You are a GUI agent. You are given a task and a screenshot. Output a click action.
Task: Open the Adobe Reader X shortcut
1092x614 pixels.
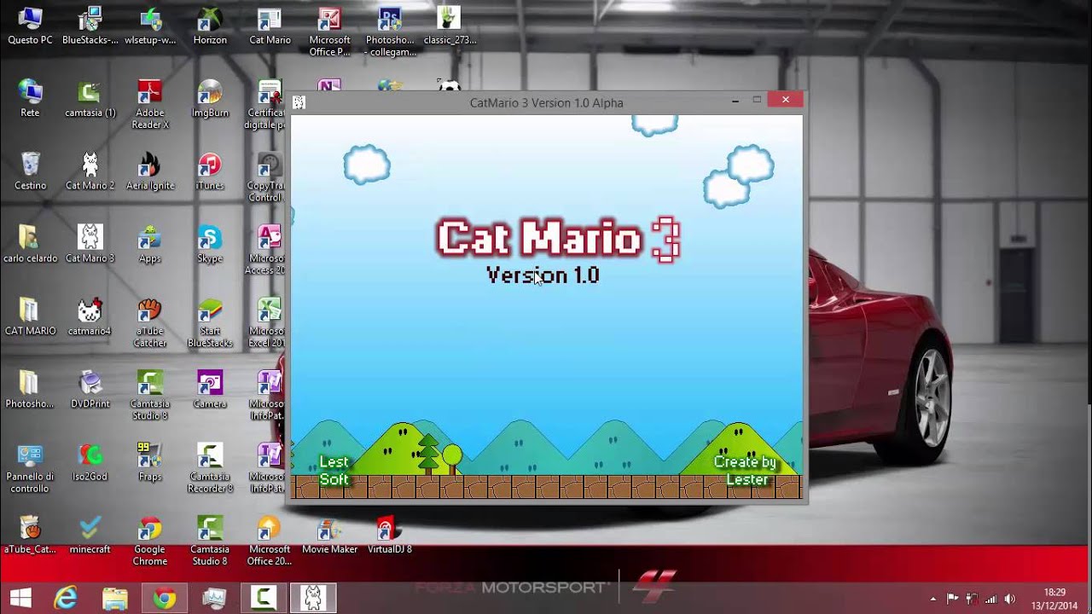point(150,104)
